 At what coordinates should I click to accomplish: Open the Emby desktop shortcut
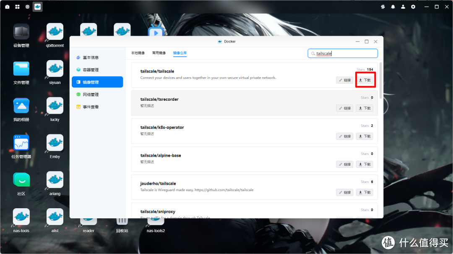click(x=55, y=143)
